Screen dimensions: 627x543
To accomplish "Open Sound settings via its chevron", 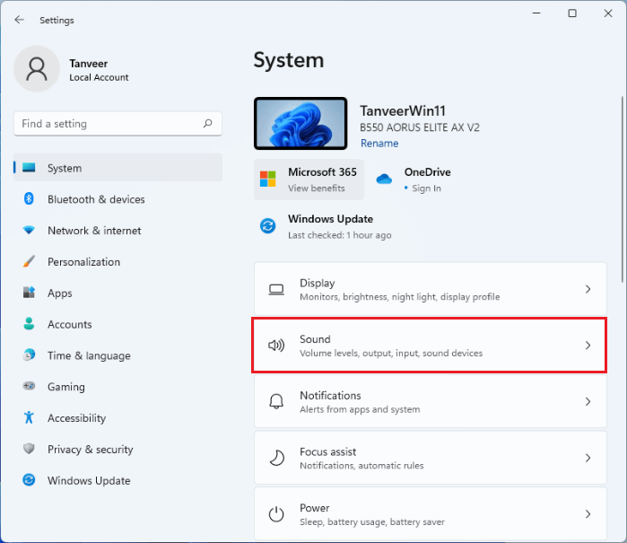I will (x=588, y=345).
